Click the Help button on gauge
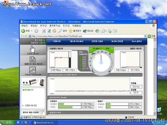The height and width of the screenshot is (125, 167). 109,48
